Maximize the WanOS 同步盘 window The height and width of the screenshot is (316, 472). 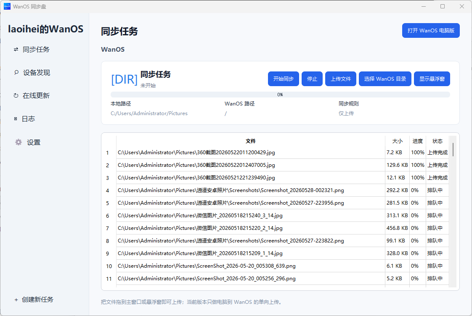(x=443, y=6)
